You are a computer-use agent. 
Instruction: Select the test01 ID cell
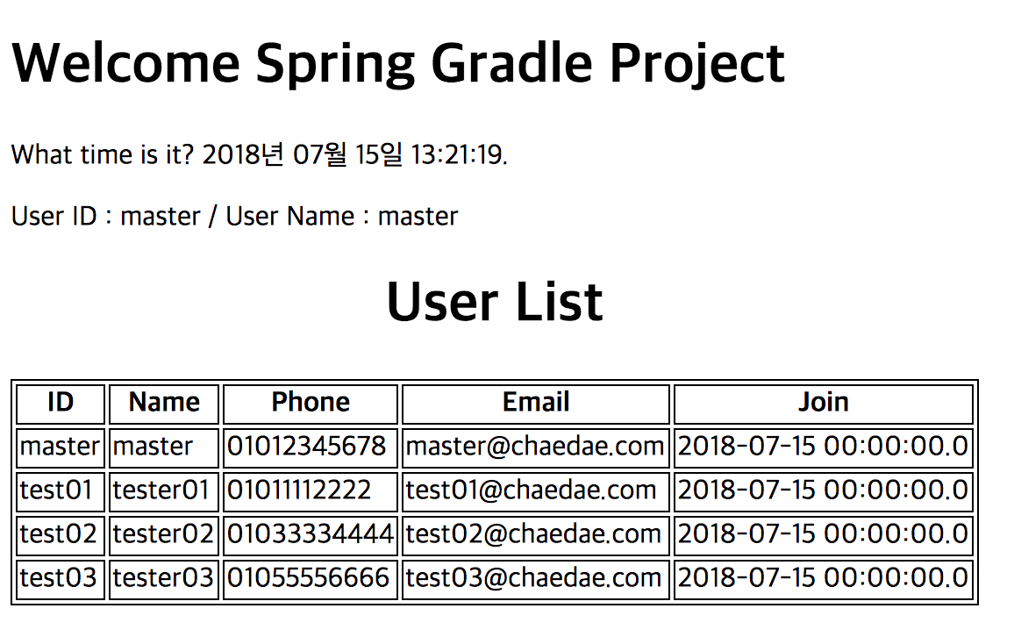point(56,490)
